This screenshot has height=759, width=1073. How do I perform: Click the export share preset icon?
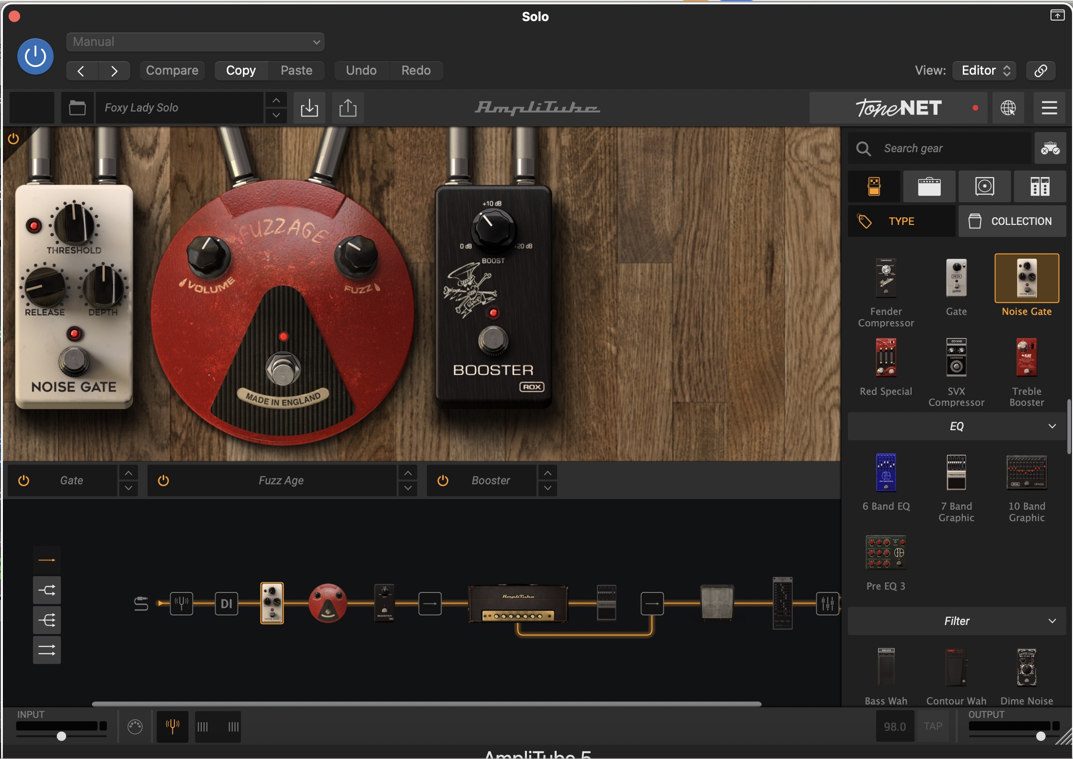(x=348, y=108)
